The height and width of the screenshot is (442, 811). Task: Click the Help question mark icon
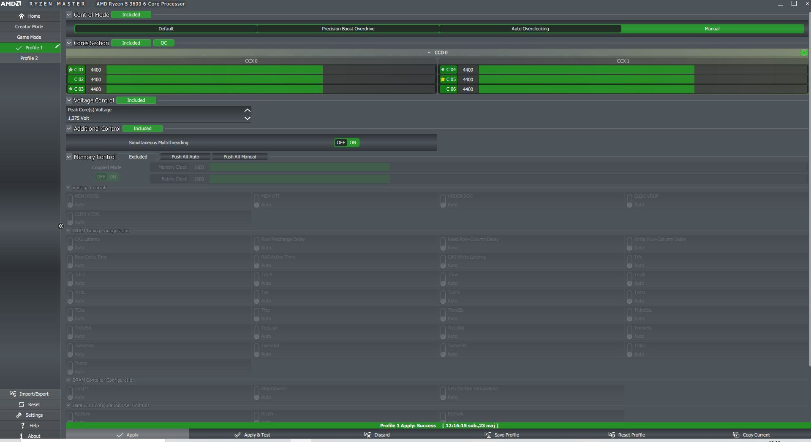23,426
